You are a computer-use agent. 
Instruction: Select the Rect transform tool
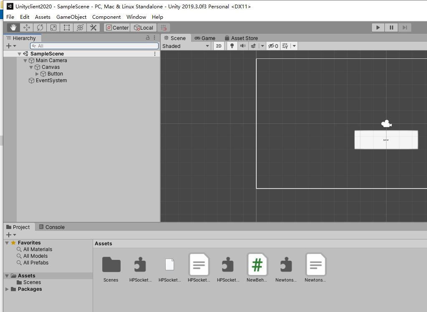coord(67,28)
